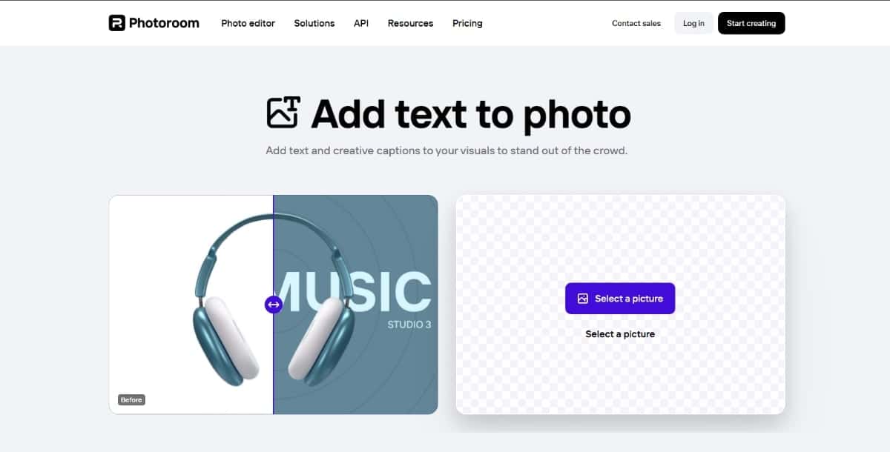Viewport: 890px width, 452px height.
Task: Click the checkerboard upload drop area
Action: click(620, 305)
